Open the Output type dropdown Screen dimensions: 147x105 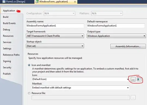pyautogui.click(x=116, y=36)
